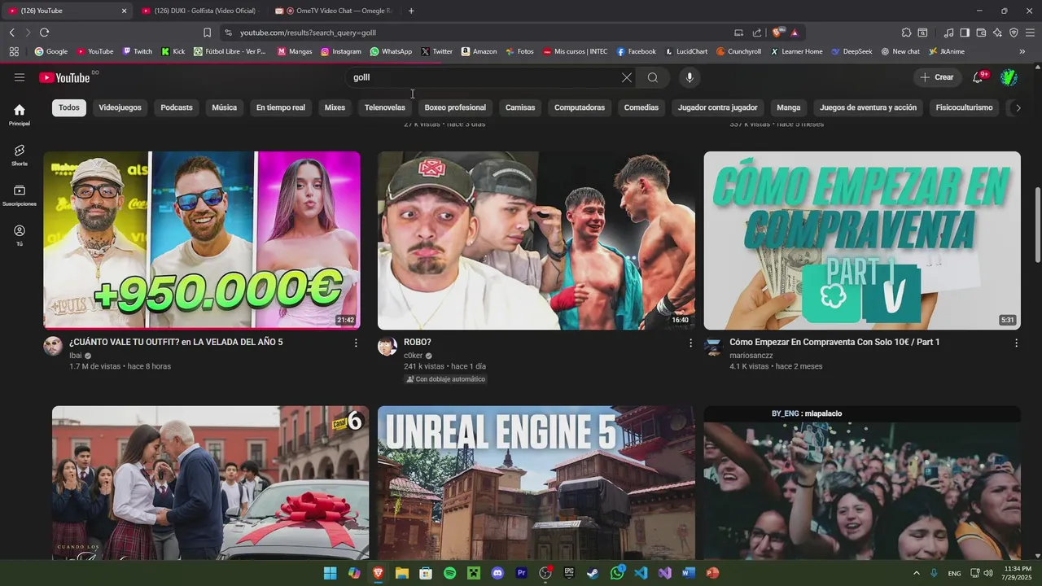Click the browser address bar URL
The height and width of the screenshot is (586, 1042).
[x=308, y=33]
